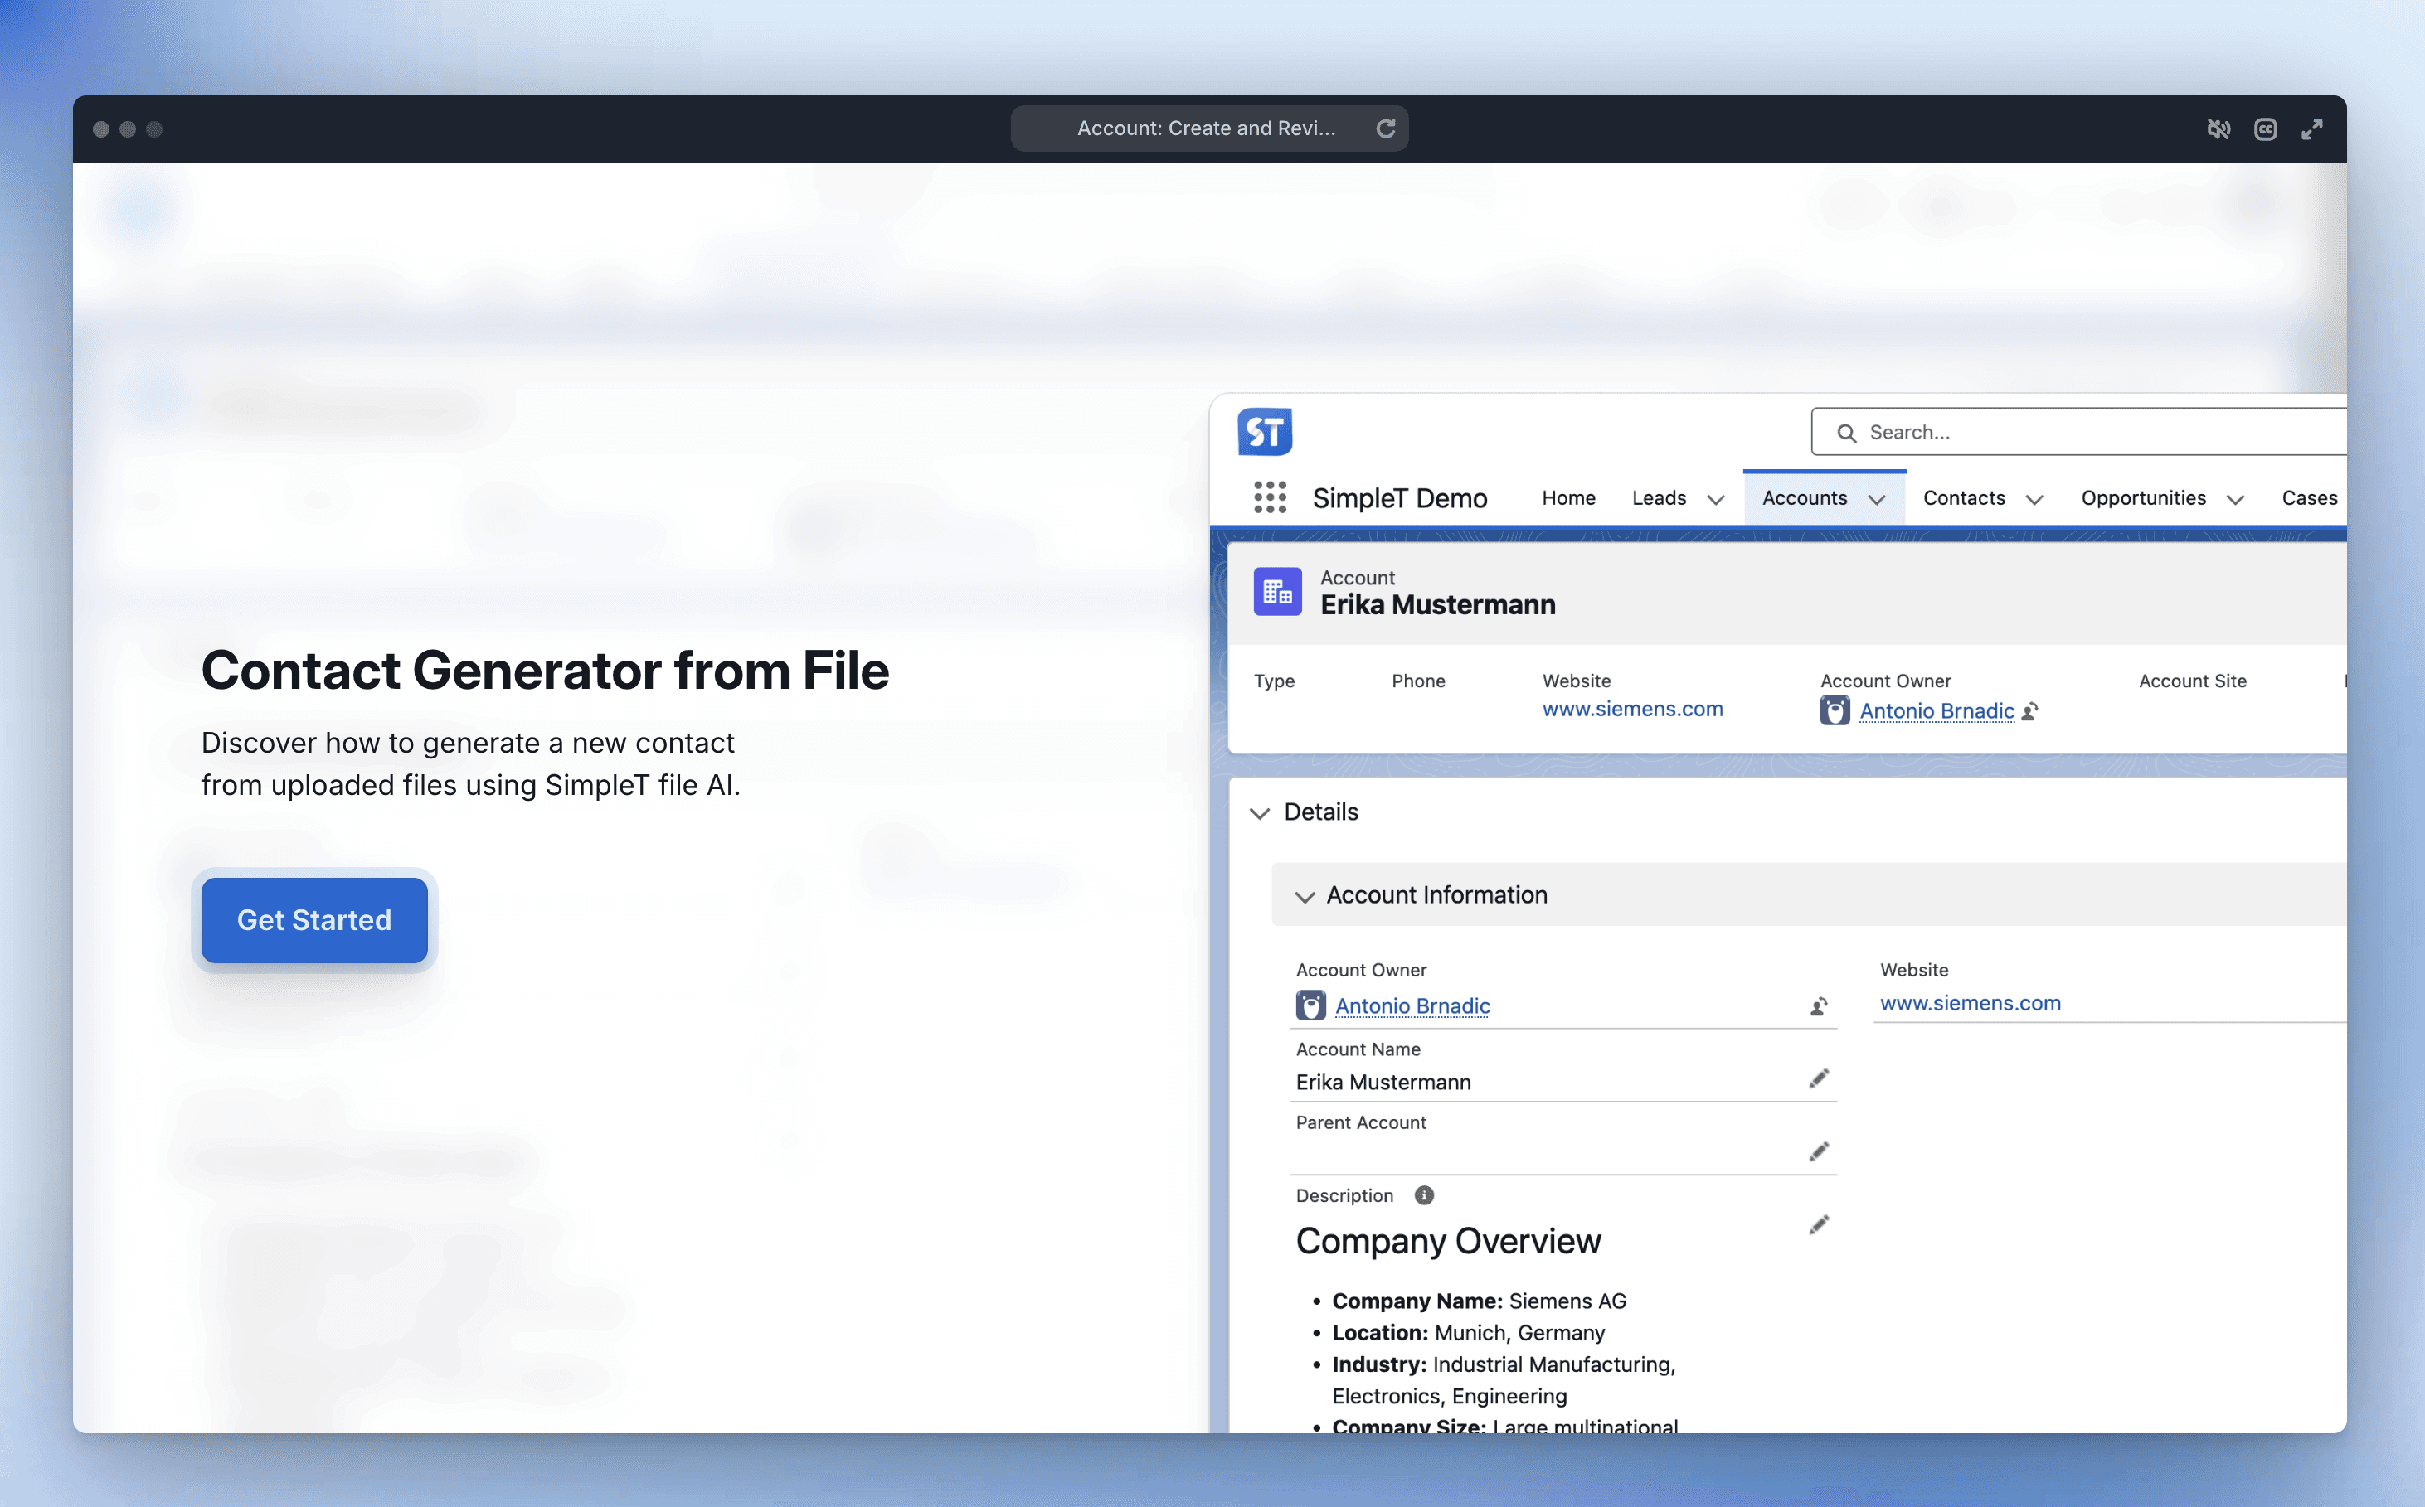Edit Description with pencil icon

1819,1225
